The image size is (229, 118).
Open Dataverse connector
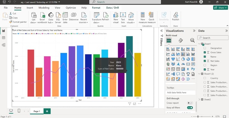click(73, 16)
